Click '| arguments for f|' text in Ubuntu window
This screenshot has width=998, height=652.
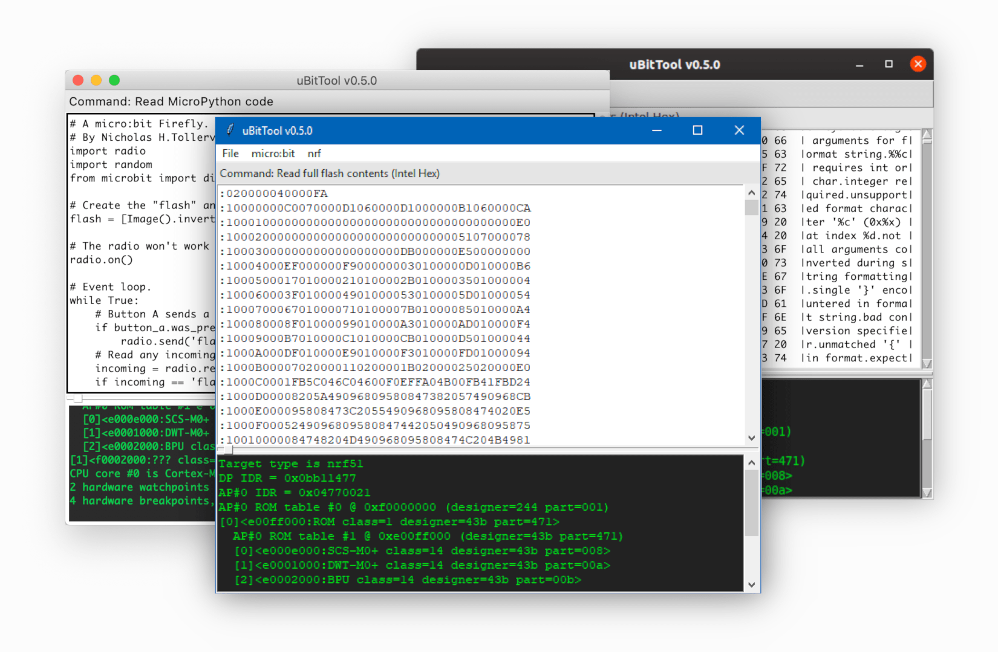(x=857, y=140)
